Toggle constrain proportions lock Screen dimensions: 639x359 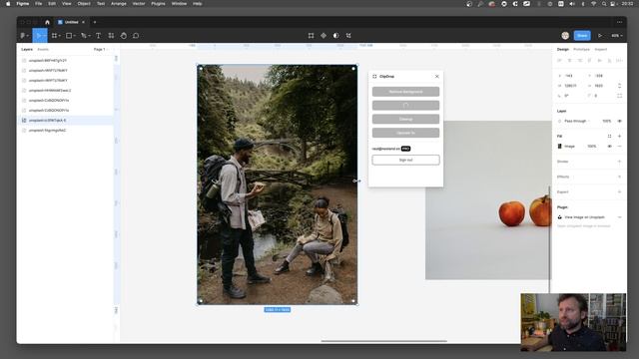point(619,86)
